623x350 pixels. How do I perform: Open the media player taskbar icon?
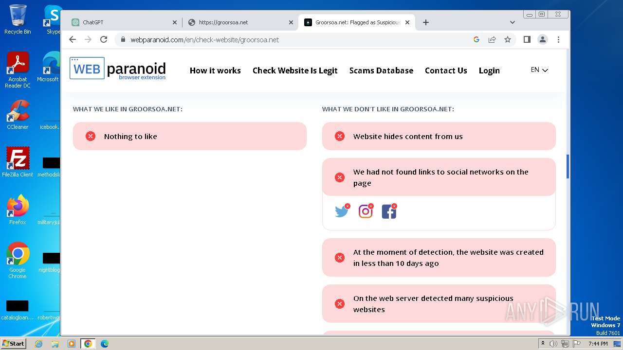72,344
